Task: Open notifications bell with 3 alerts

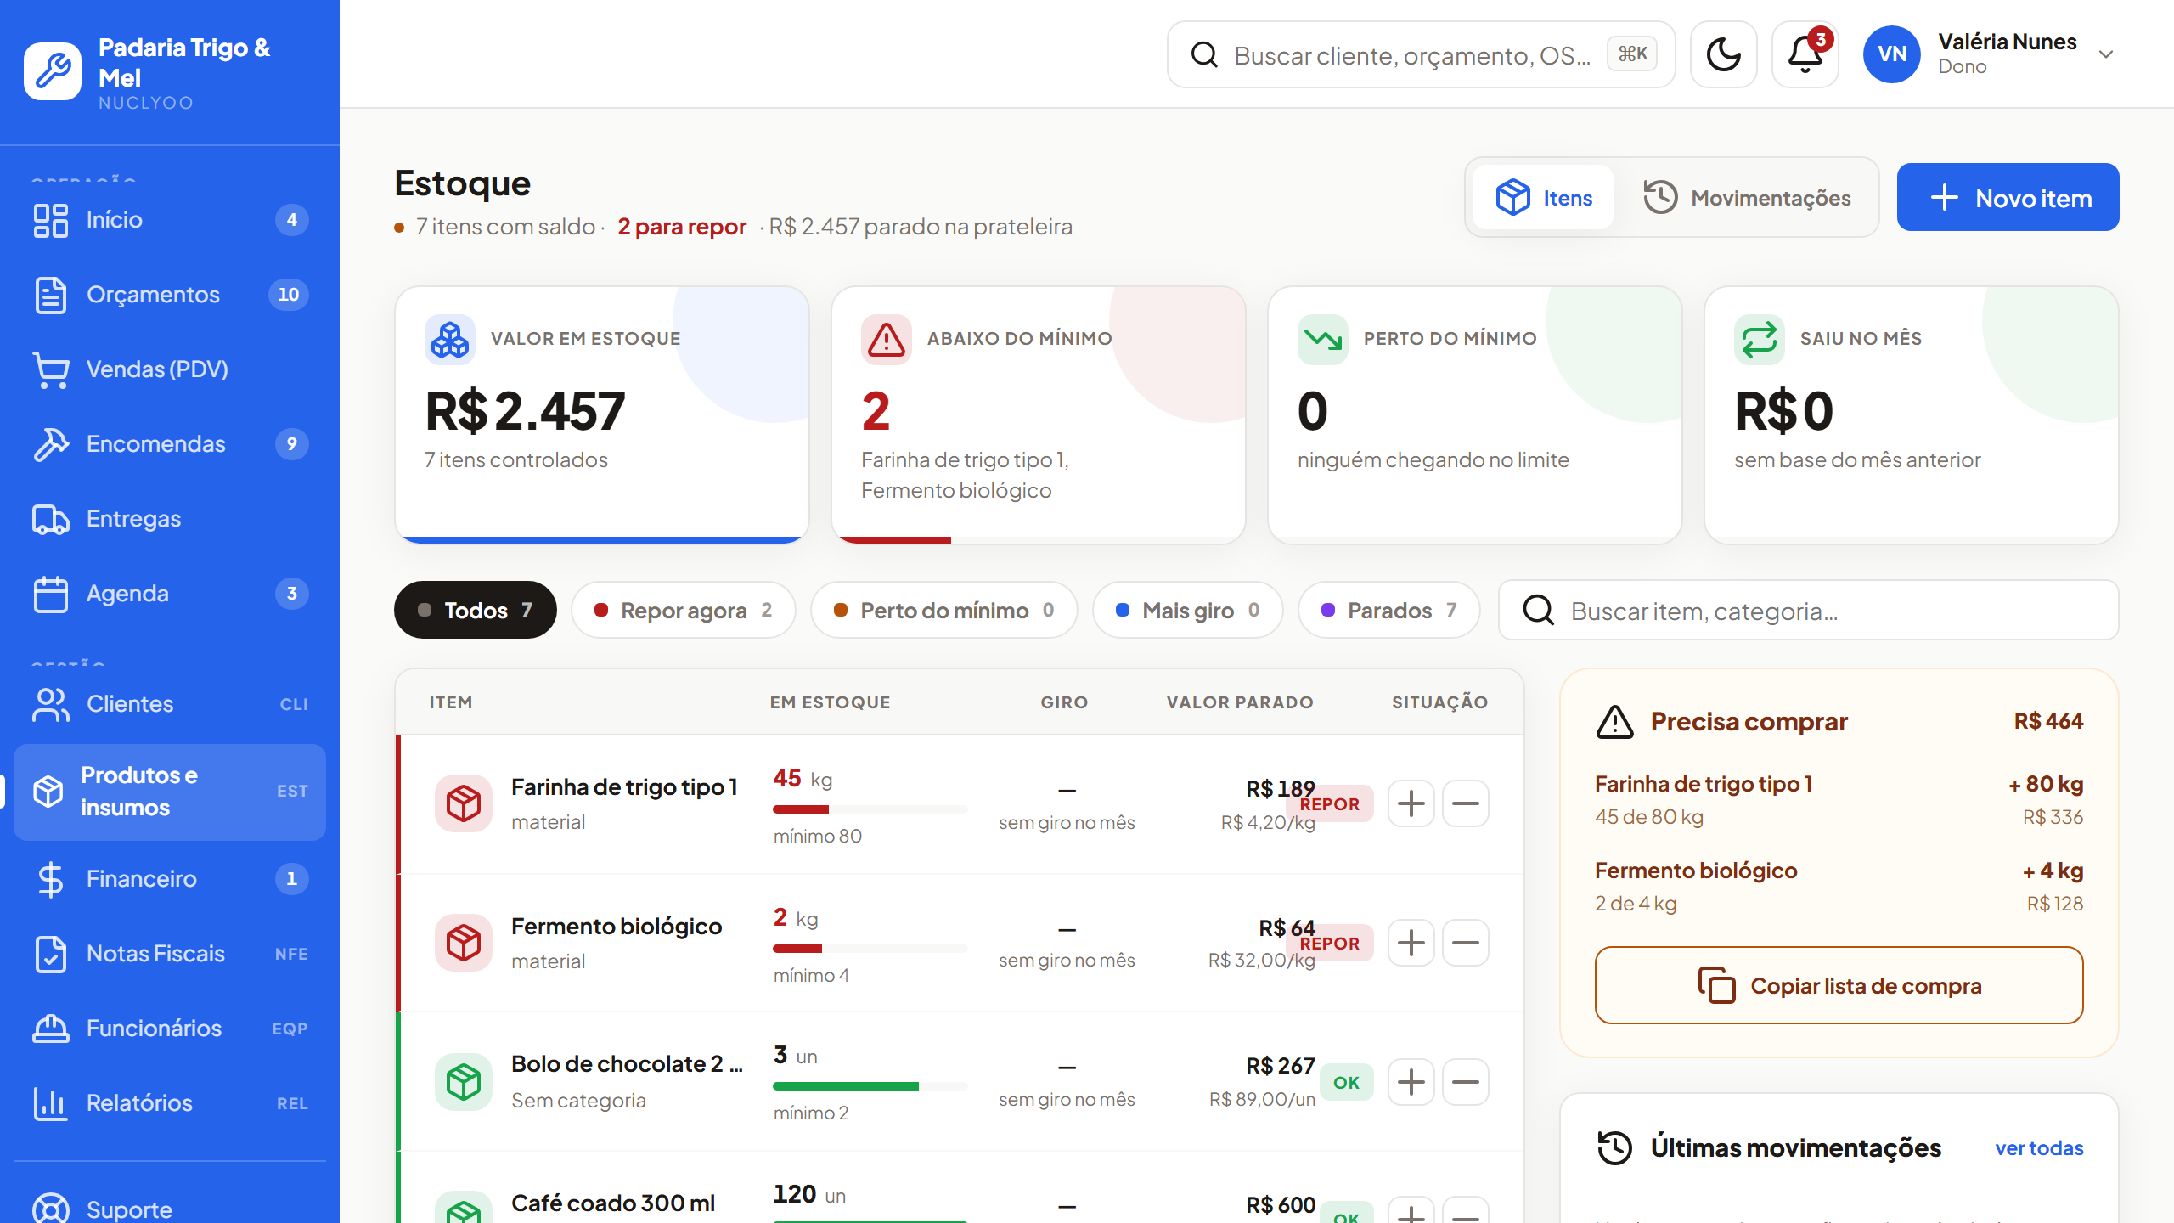Action: click(1805, 54)
